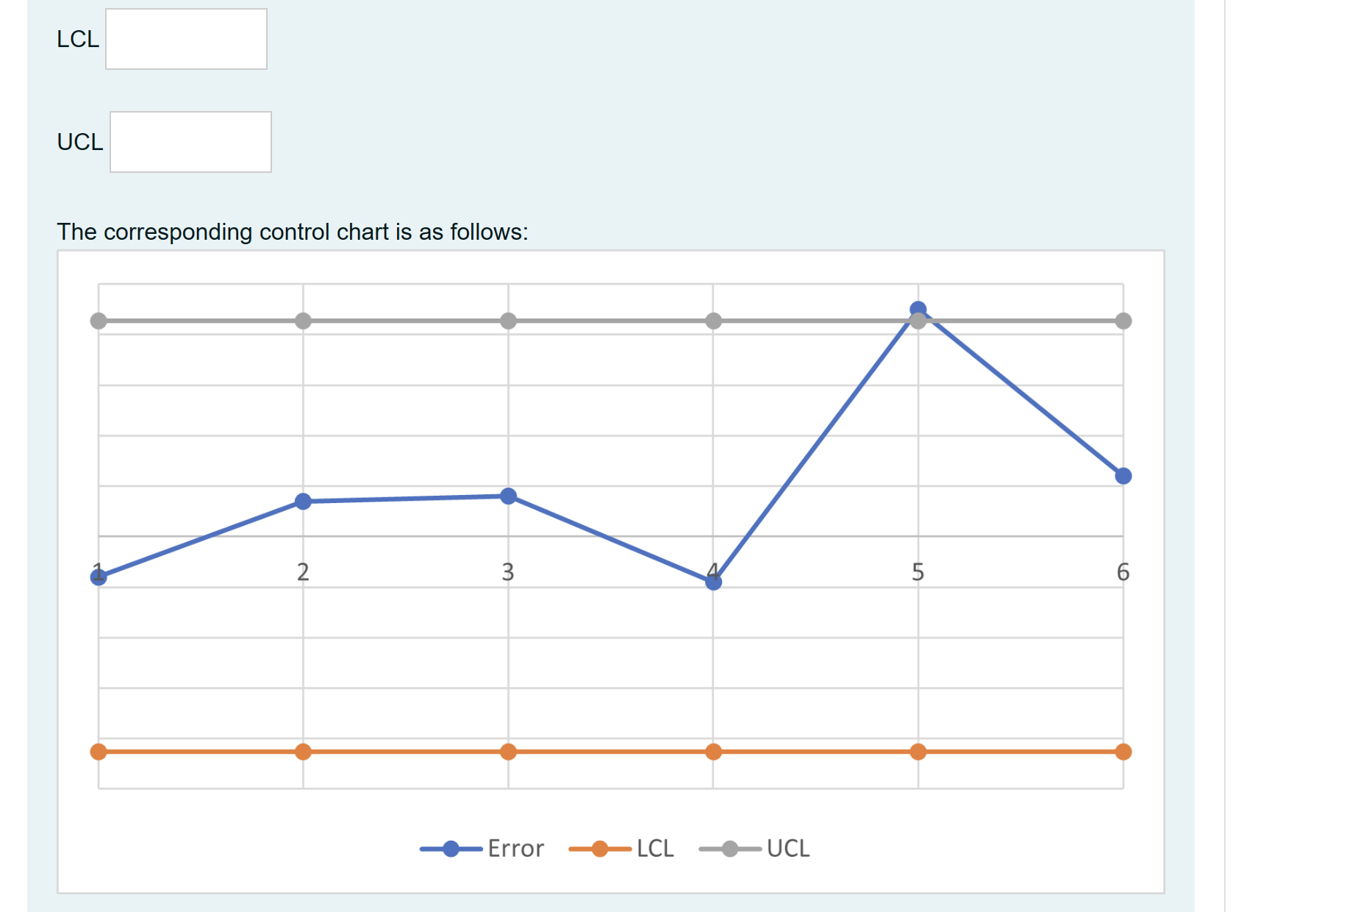Toggle the UCL series via its legend entry
Screen dimensions: 1369x912
coord(787,848)
